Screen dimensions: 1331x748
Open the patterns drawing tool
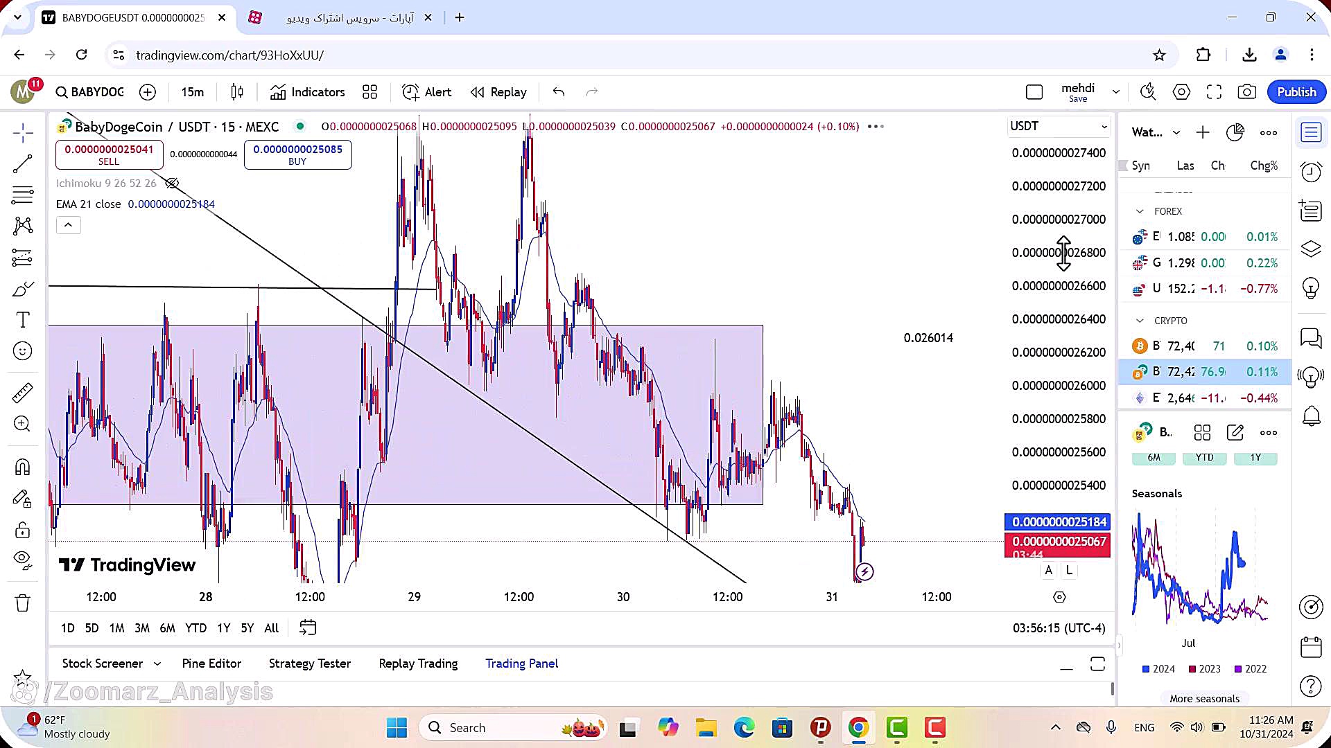click(x=23, y=226)
